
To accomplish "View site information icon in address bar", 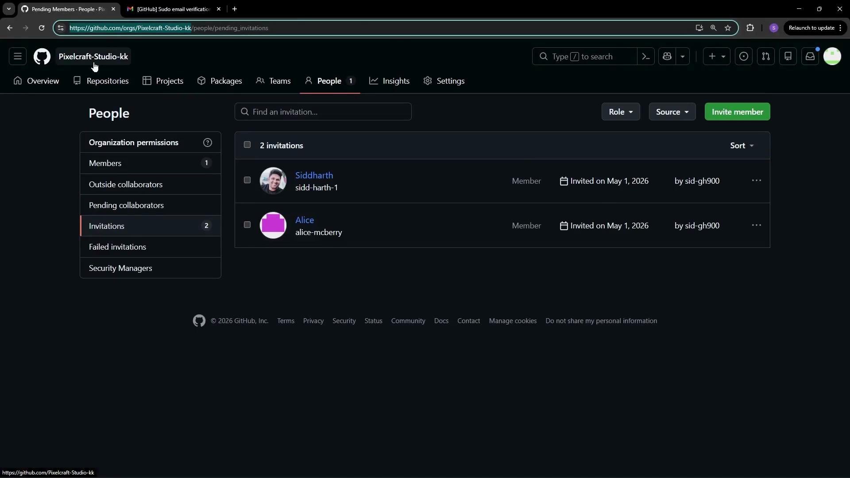I will 61,28.
